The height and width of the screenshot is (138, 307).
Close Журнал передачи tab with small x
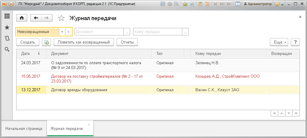click(x=89, y=124)
